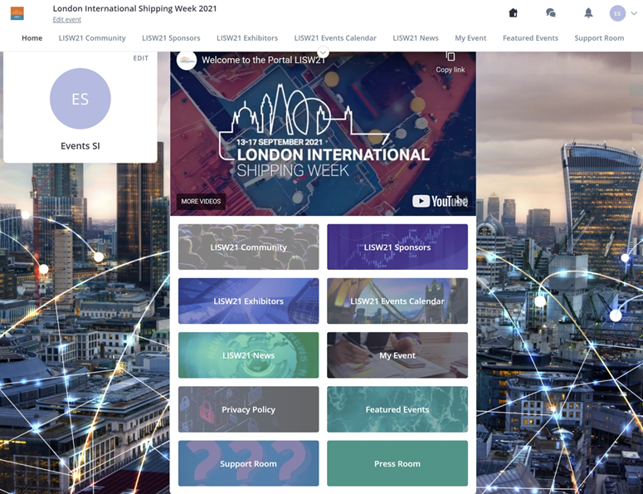Open the LISW21 Exhibitors tile
This screenshot has width=643, height=494.
[249, 301]
